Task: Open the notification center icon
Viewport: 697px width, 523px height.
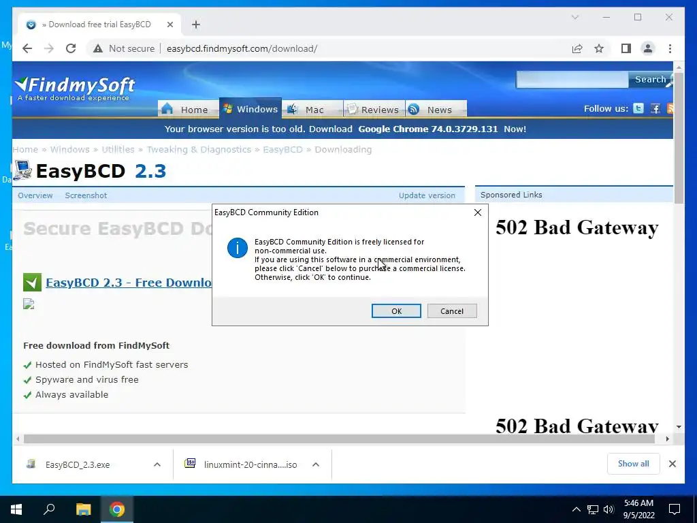Action: pos(675,509)
